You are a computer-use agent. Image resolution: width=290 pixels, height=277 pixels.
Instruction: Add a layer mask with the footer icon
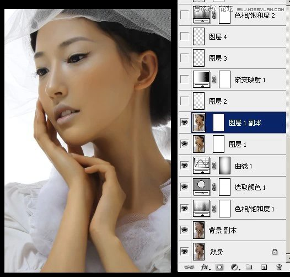pyautogui.click(x=219, y=267)
